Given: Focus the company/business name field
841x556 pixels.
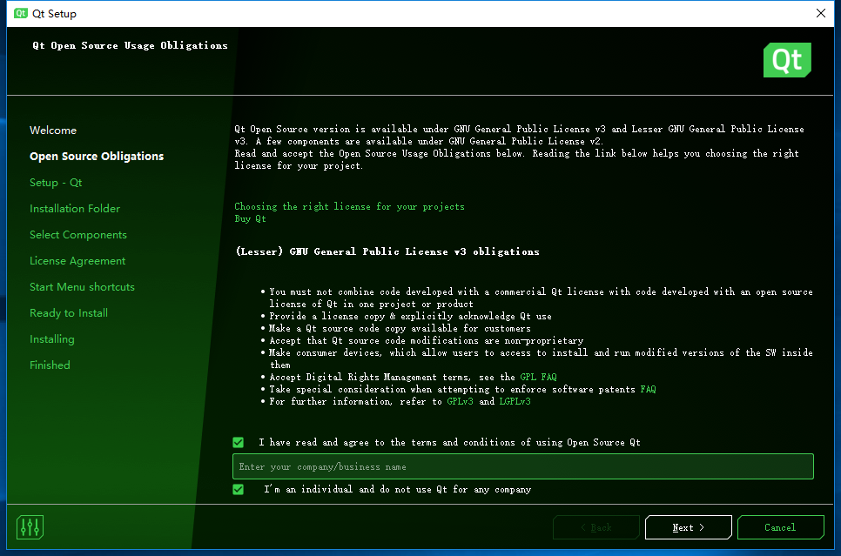Looking at the screenshot, I should [x=523, y=466].
